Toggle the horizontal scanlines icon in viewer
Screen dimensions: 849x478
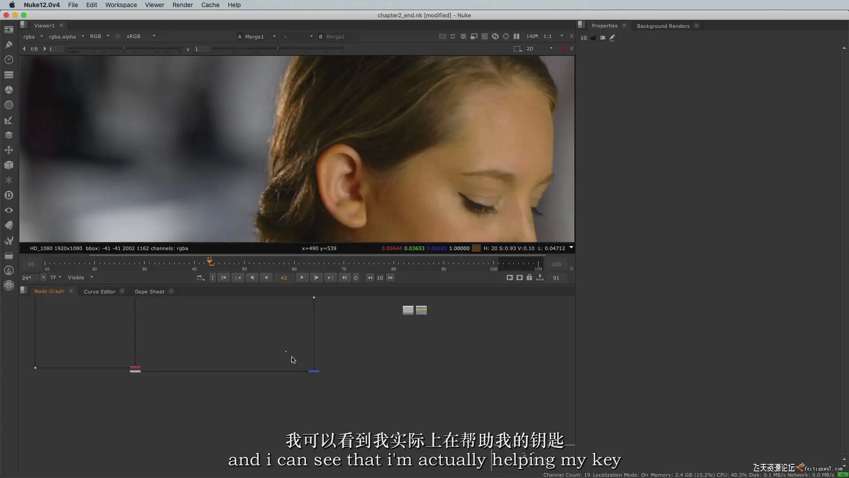(485, 36)
